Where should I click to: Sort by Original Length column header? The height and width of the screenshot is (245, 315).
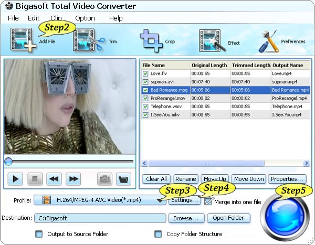(210, 65)
